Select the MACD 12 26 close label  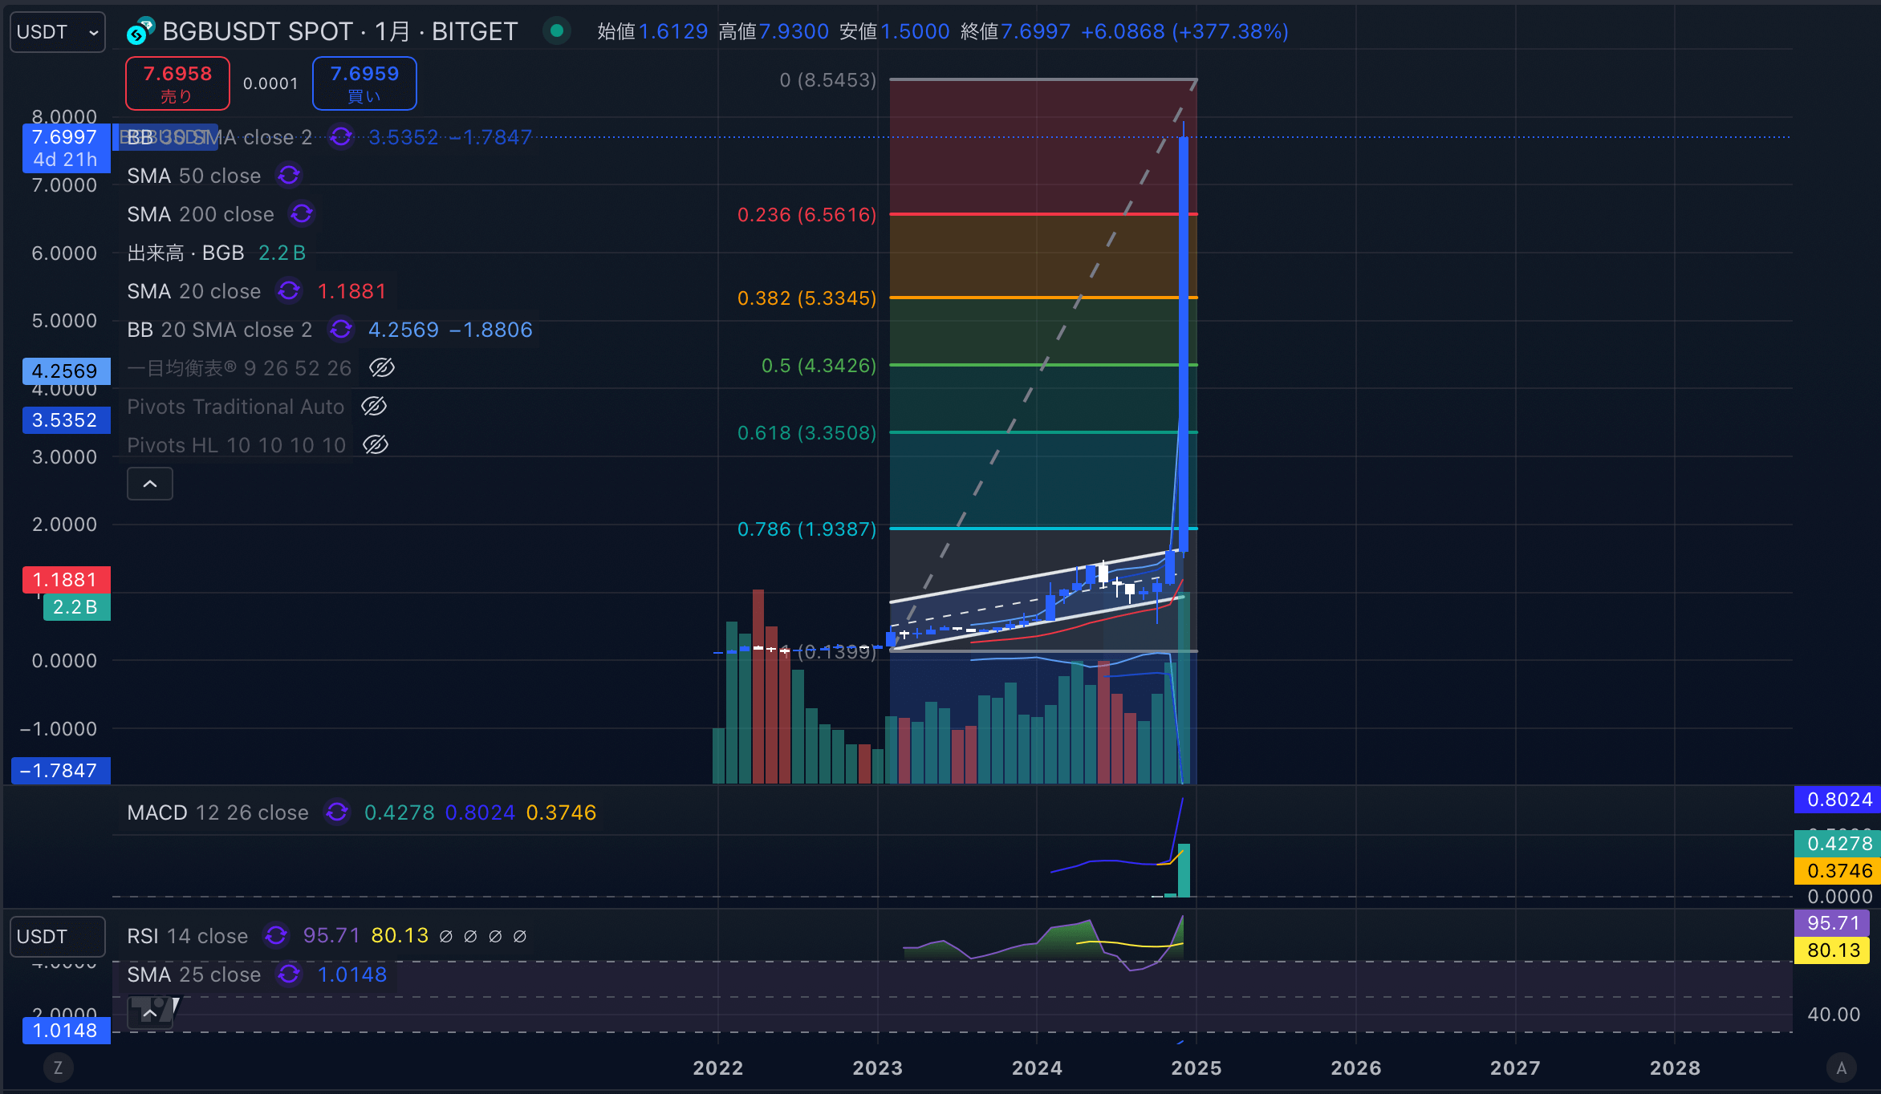tap(217, 812)
